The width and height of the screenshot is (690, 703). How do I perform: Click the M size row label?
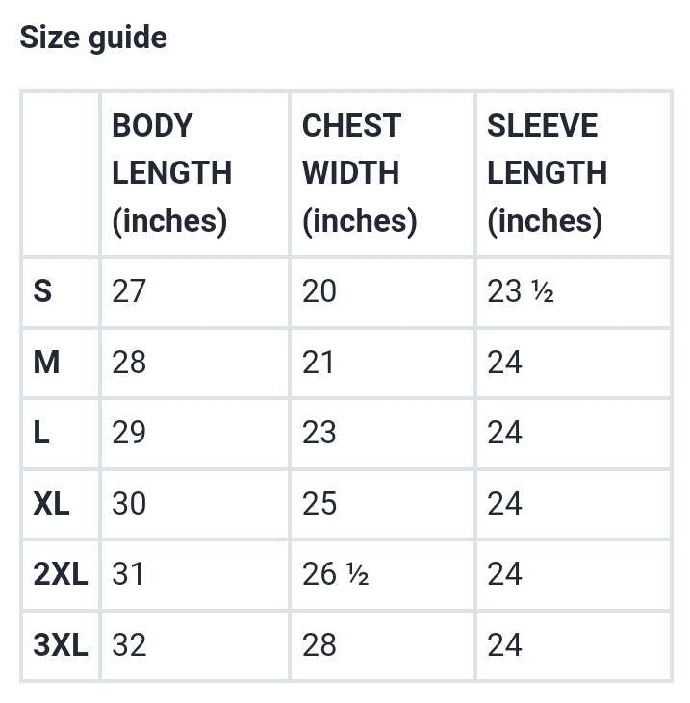(46, 363)
